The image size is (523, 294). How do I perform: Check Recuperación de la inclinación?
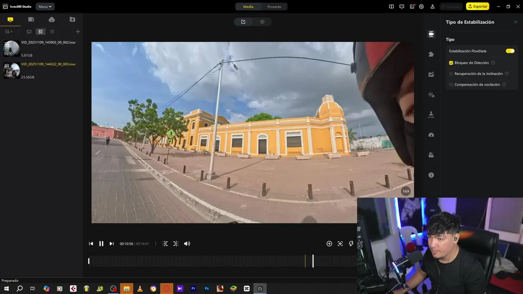coord(451,74)
